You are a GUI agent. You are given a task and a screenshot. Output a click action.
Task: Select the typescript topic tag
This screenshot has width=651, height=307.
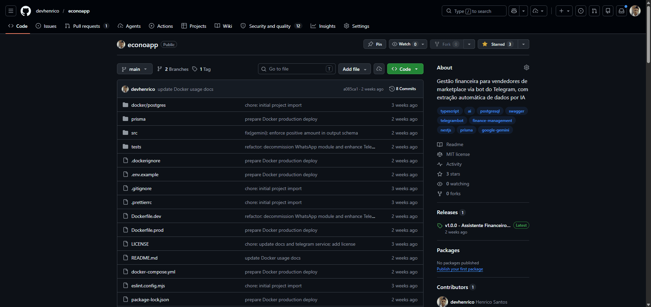pos(450,111)
